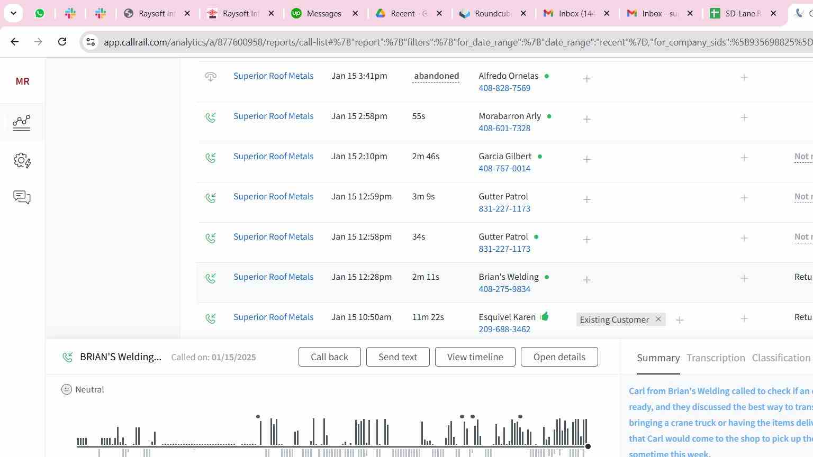Add another tag next to Existing Customer
Screen dimensions: 813x457
(x=680, y=320)
